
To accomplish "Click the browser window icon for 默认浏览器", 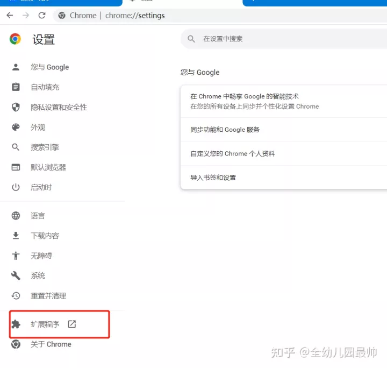I will 16,167.
